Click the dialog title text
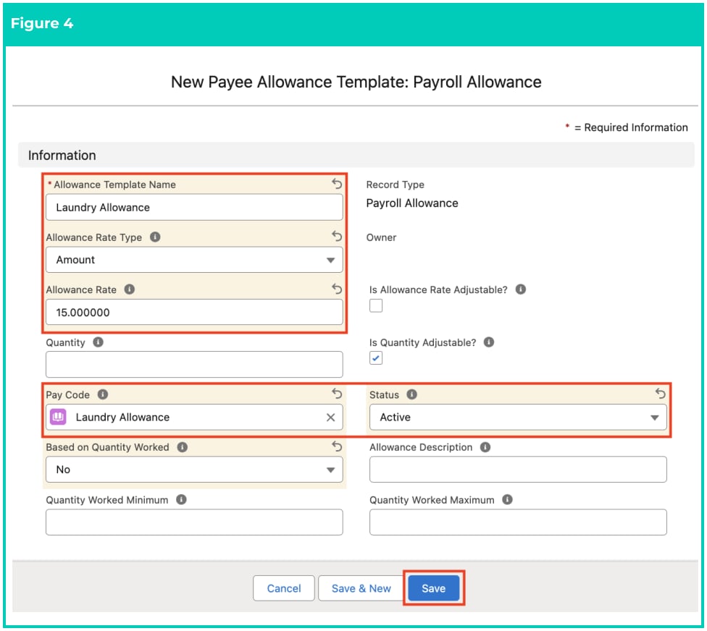Viewport: 707px width, 631px height. [x=356, y=82]
